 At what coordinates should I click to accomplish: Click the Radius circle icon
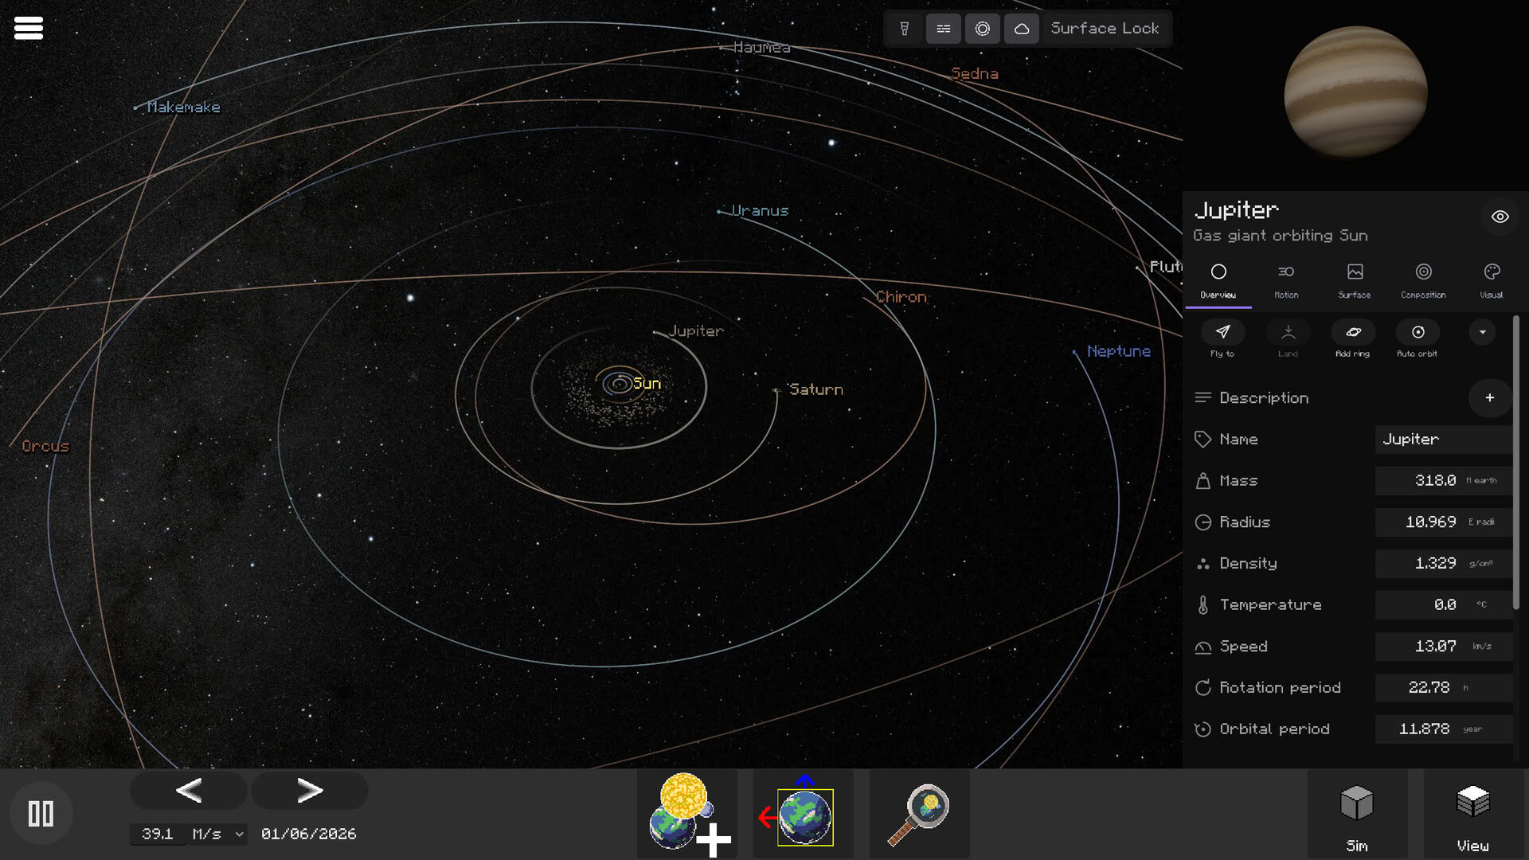coord(1202,522)
